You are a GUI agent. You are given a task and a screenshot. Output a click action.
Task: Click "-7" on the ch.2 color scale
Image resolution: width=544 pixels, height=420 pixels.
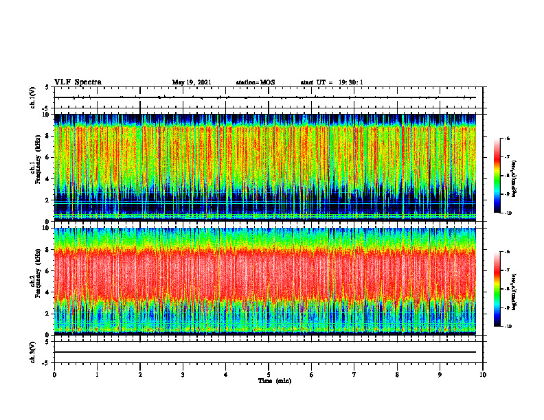click(507, 270)
